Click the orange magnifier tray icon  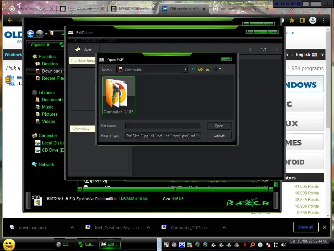pos(252,245)
